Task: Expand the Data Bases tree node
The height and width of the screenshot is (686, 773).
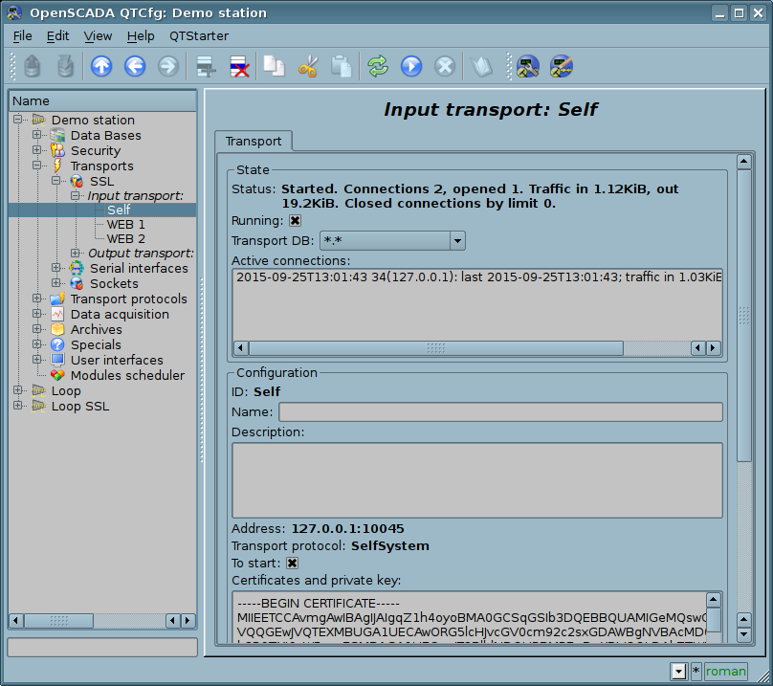Action: [x=37, y=136]
